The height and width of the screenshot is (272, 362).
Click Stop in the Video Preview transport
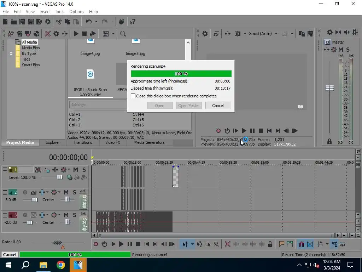pos(261,131)
